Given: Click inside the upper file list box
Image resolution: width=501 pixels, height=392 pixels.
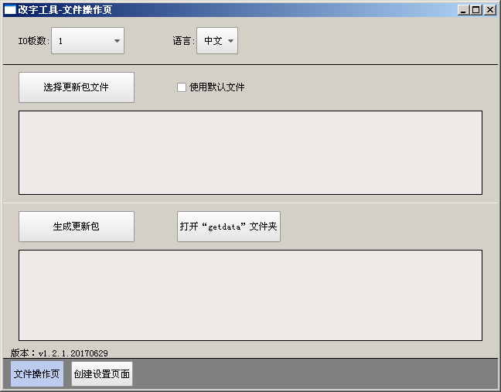Looking at the screenshot, I should point(250,152).
